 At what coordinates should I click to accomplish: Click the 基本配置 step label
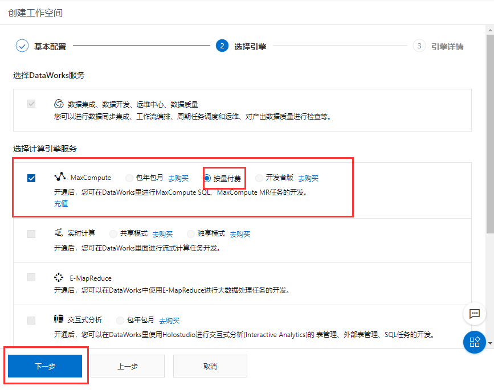50,47
